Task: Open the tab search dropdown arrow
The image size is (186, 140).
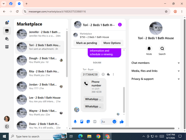Action: click(4, 4)
